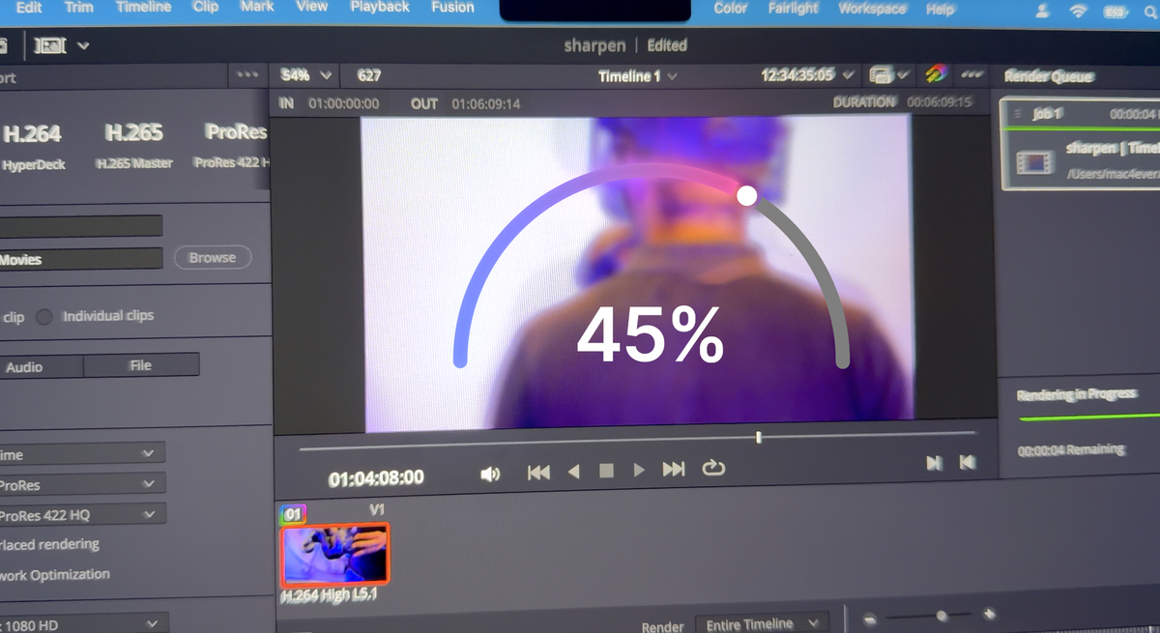Select the H.264 High L5.1 clip thumbnail
The width and height of the screenshot is (1160, 633).
click(x=334, y=554)
